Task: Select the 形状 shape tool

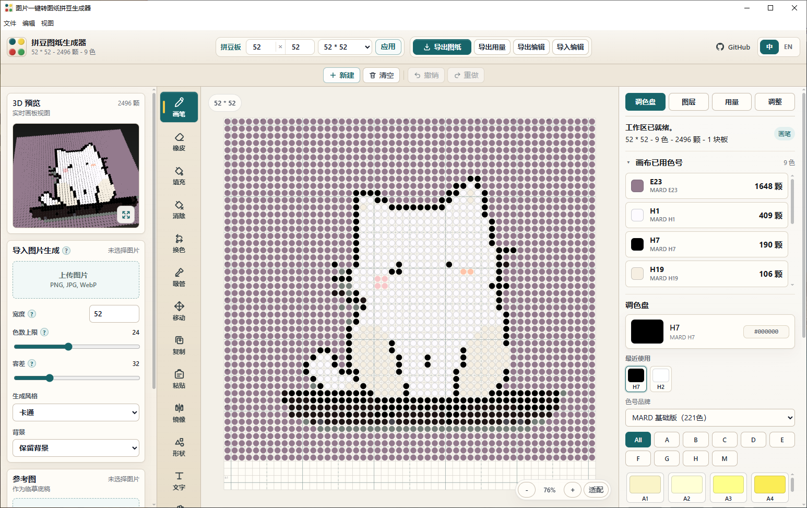Action: [179, 447]
